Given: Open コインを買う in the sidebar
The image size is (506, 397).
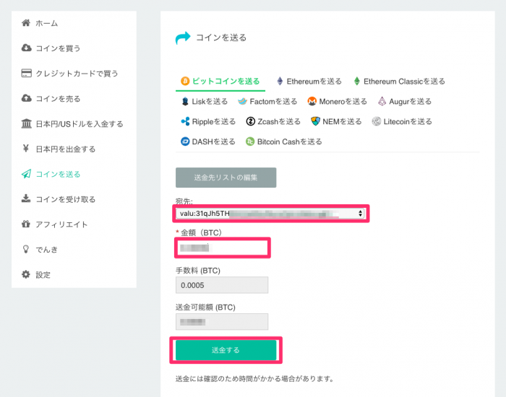Looking at the screenshot, I should [x=58, y=48].
